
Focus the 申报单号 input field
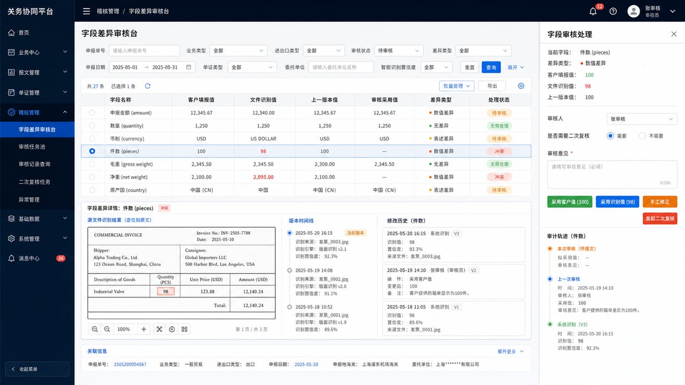pyautogui.click(x=144, y=51)
